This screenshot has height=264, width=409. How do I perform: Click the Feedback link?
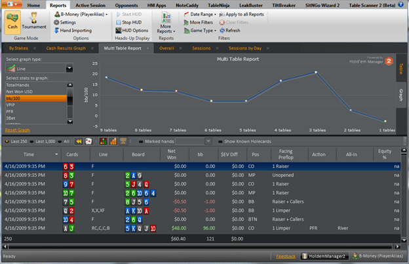click(x=286, y=256)
